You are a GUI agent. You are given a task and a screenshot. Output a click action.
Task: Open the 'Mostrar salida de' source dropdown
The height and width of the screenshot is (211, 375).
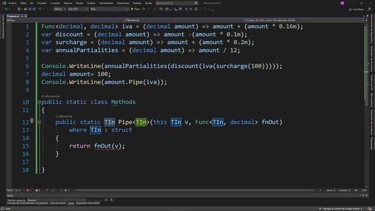56,200
